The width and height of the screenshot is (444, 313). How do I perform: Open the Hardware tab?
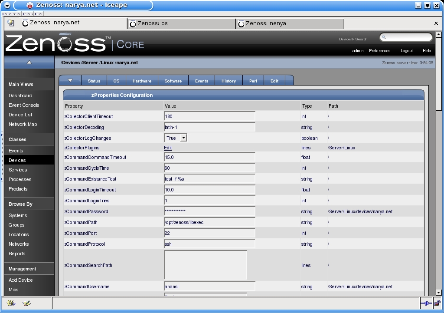pyautogui.click(x=142, y=81)
